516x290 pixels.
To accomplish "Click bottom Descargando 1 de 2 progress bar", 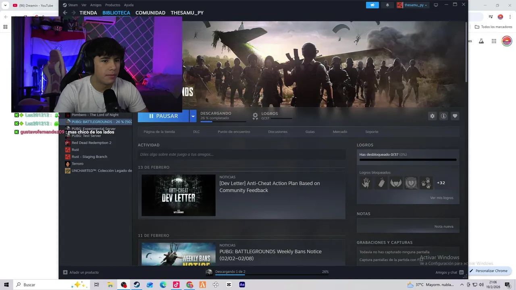I will coord(272,275).
